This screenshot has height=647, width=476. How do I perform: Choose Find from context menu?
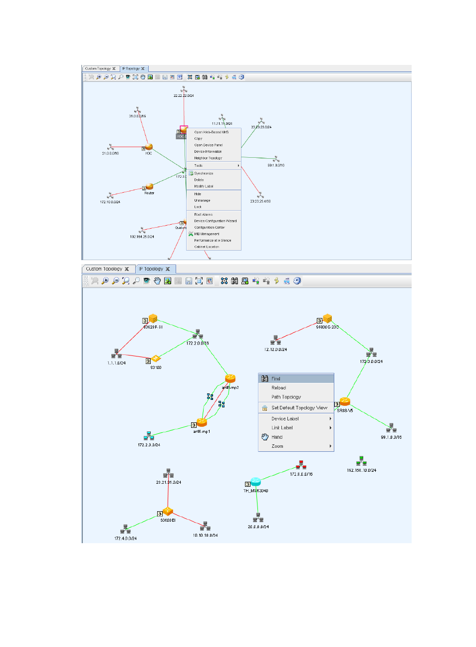296,379
